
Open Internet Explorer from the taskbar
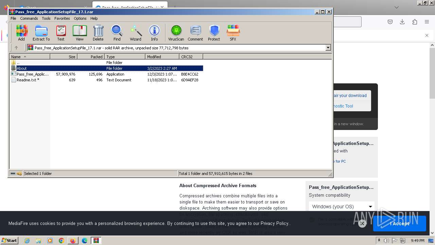click(27, 241)
